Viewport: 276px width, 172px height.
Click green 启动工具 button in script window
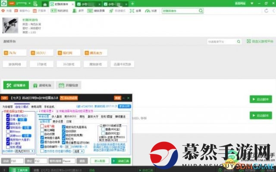point(121,161)
